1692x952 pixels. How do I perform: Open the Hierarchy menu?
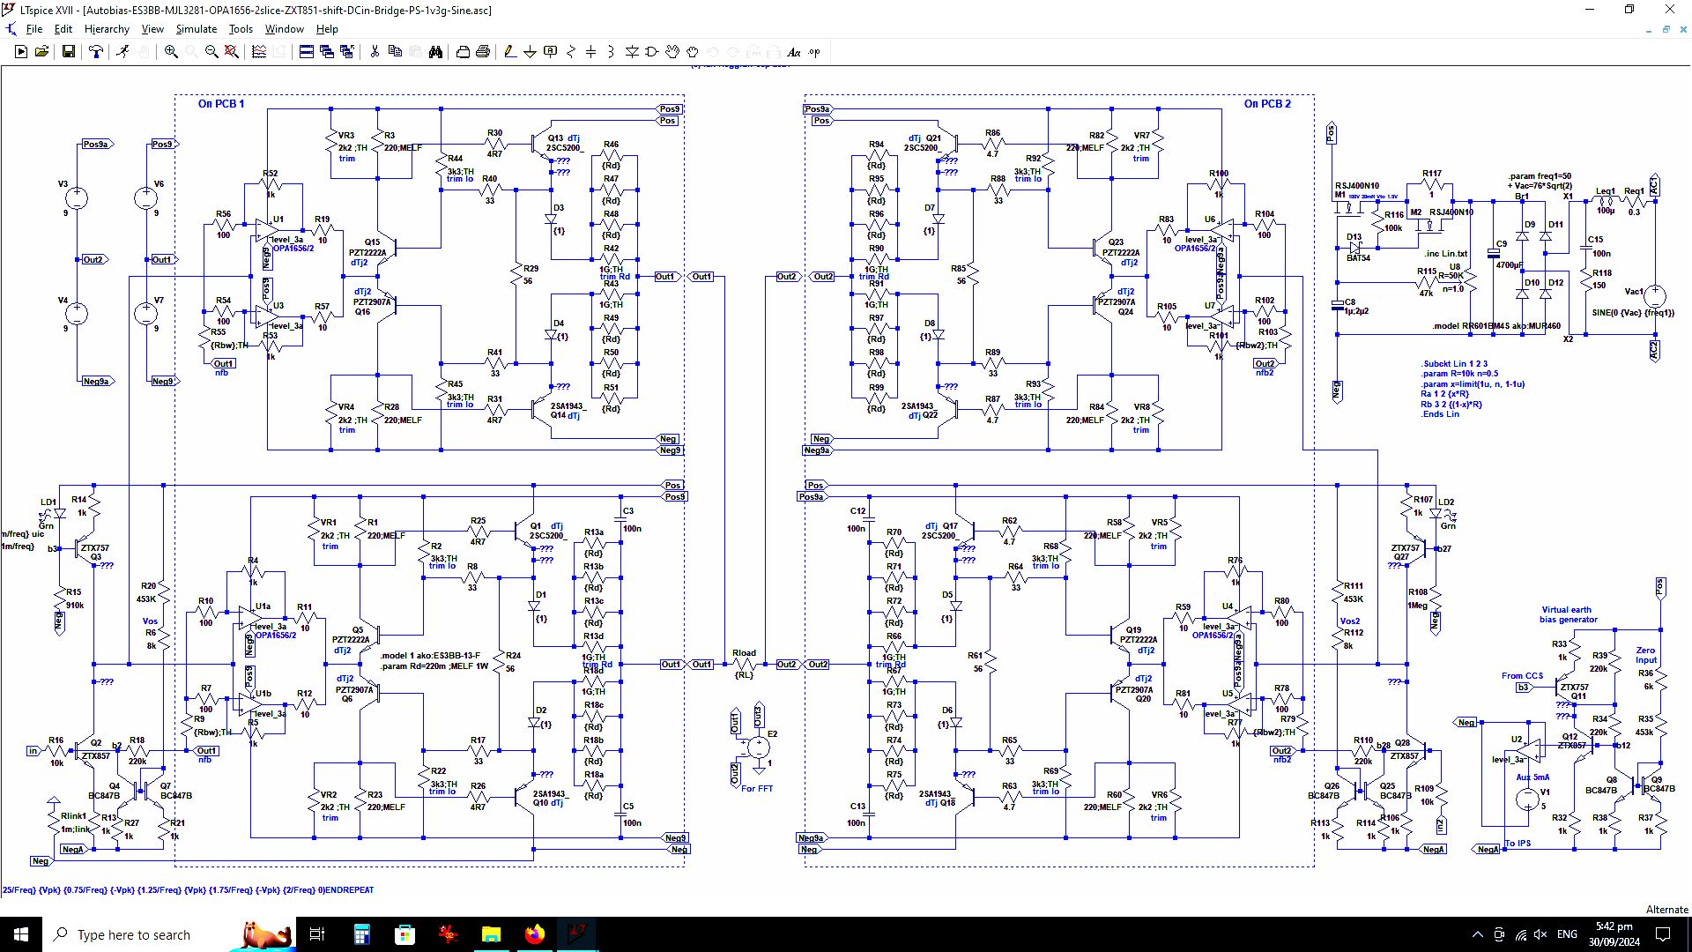[x=107, y=29]
